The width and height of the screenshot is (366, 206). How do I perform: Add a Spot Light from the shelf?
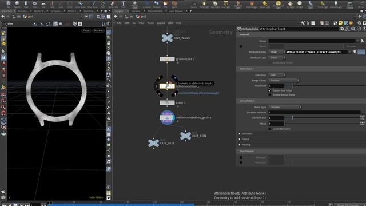[x=215, y=4]
